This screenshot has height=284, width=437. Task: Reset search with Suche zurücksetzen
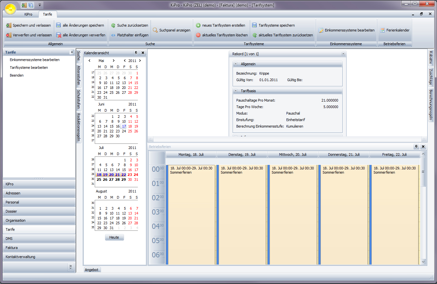(x=129, y=25)
